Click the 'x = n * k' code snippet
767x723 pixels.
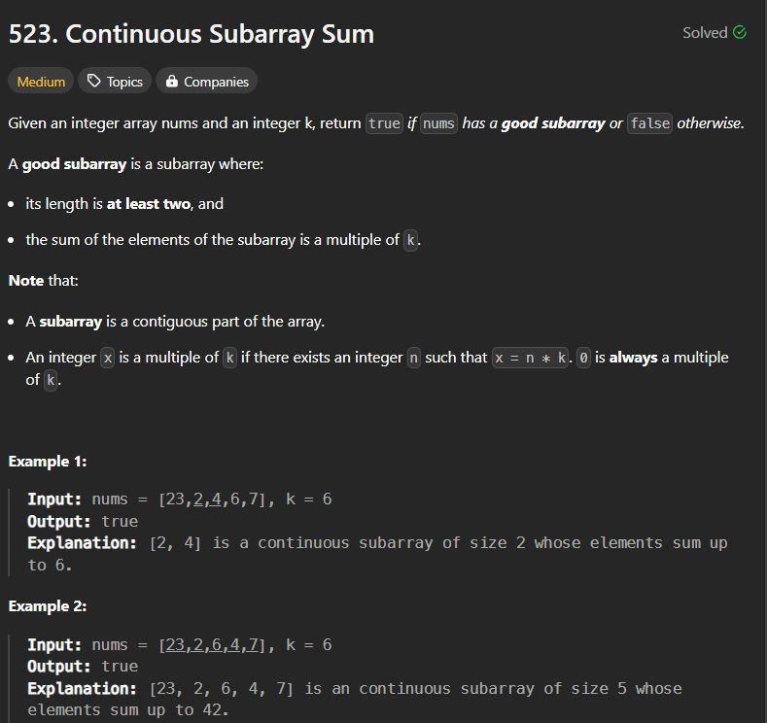pyautogui.click(x=531, y=358)
